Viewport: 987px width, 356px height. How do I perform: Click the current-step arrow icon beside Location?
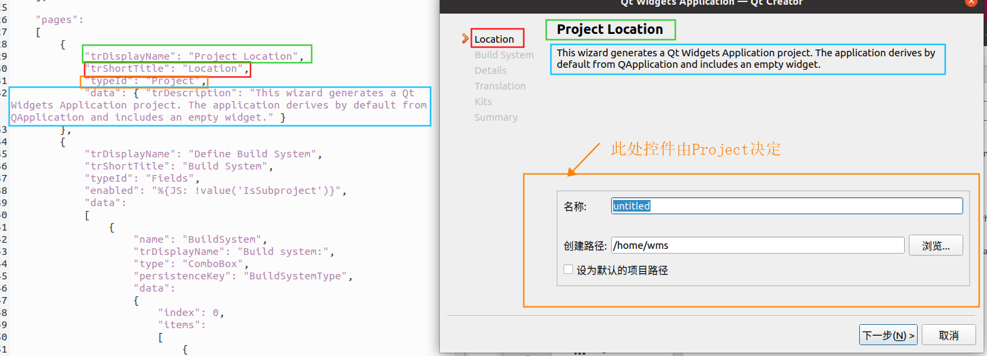(x=466, y=39)
